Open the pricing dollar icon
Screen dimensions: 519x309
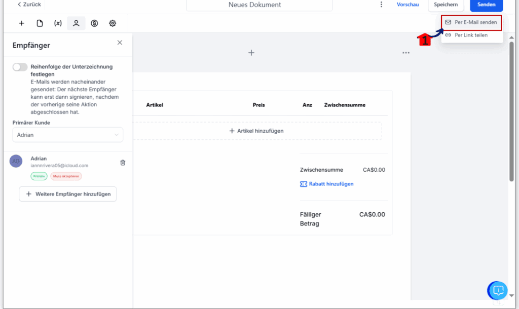pyautogui.click(x=94, y=23)
